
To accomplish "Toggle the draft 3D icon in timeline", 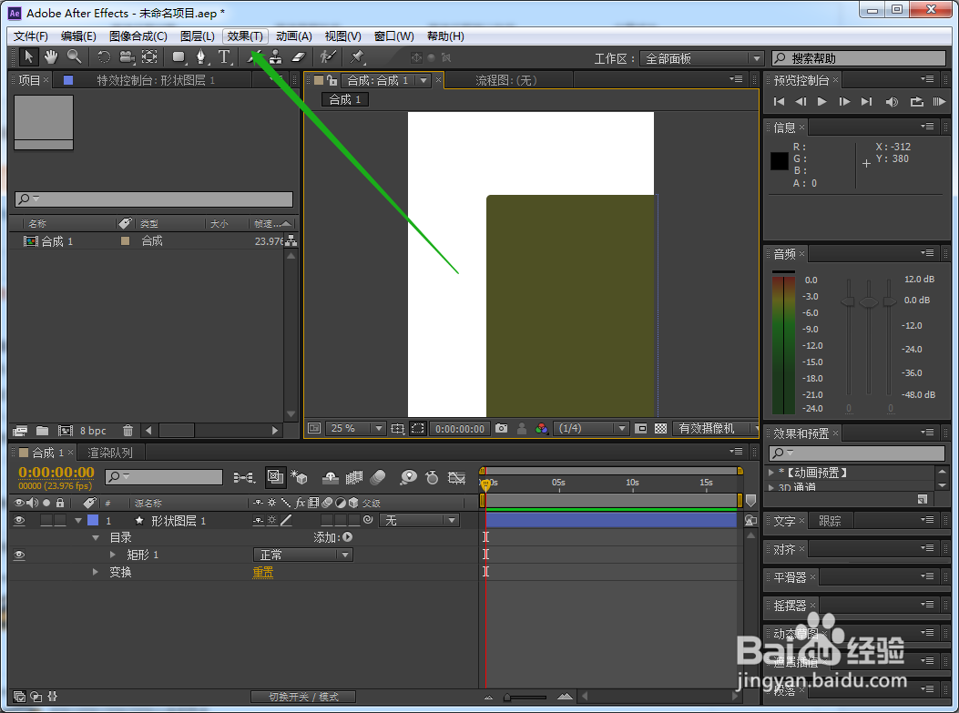I will [299, 477].
